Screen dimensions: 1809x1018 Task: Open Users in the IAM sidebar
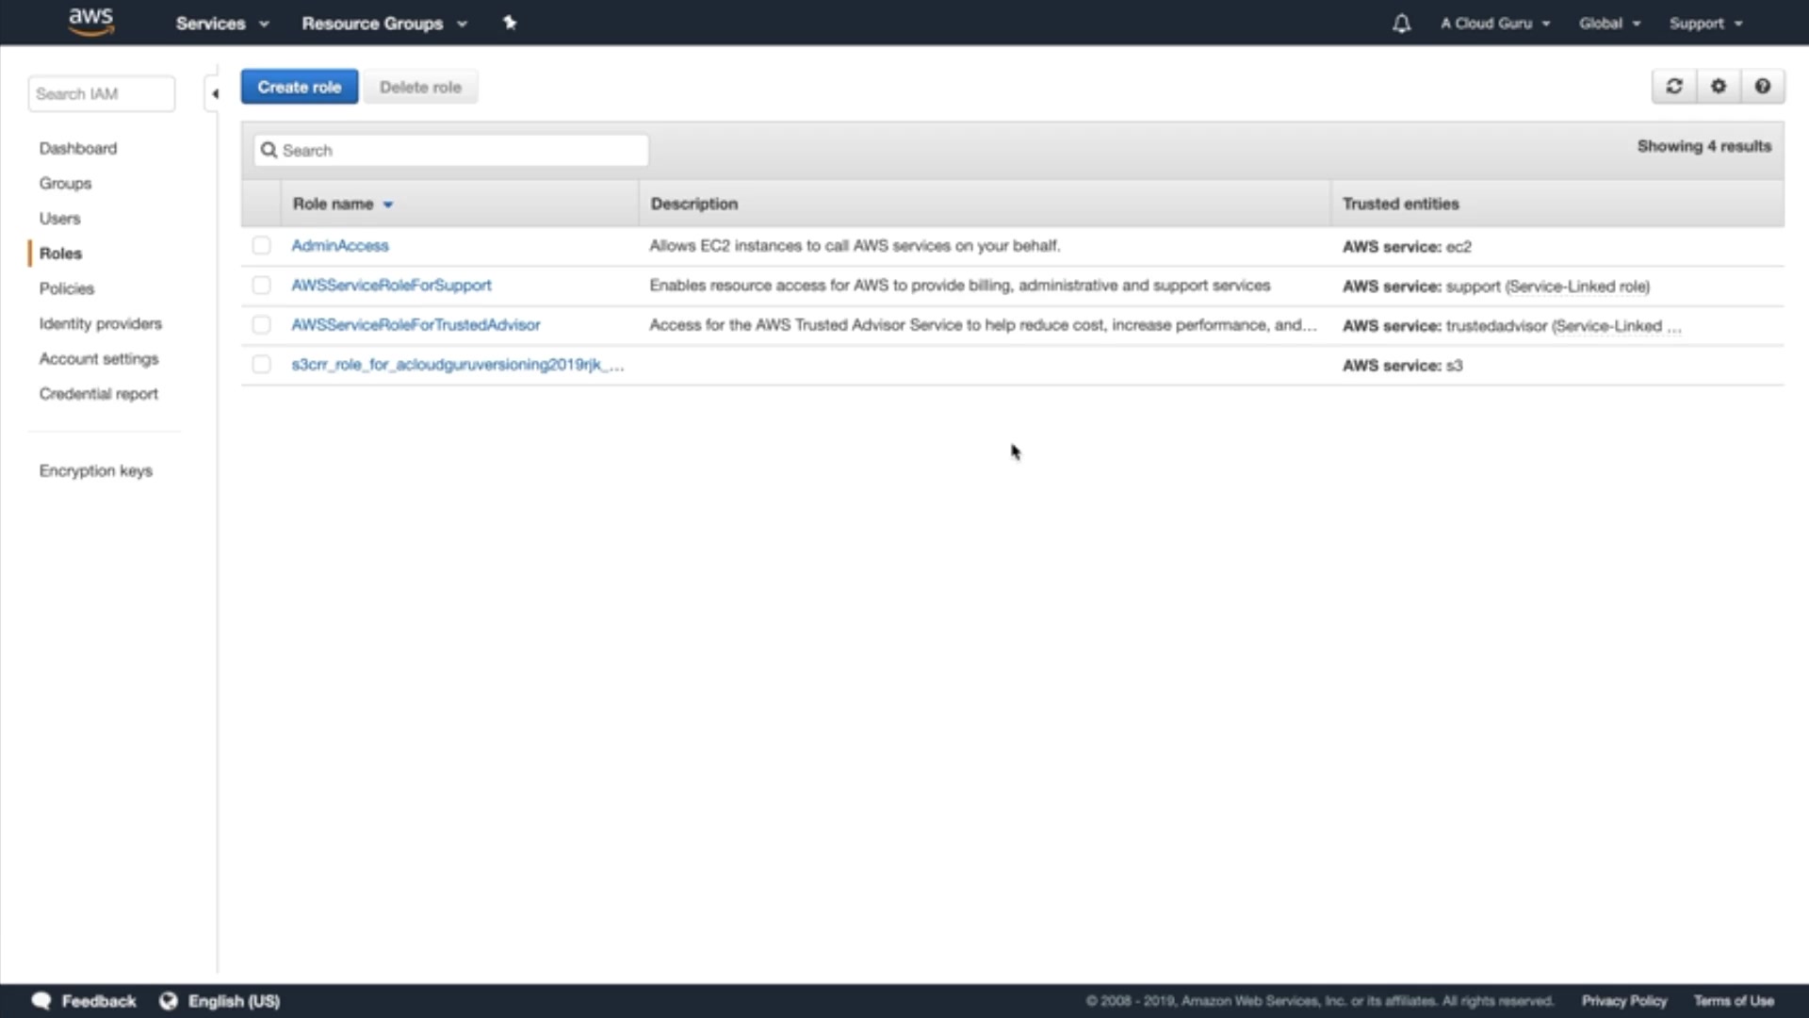coord(59,219)
